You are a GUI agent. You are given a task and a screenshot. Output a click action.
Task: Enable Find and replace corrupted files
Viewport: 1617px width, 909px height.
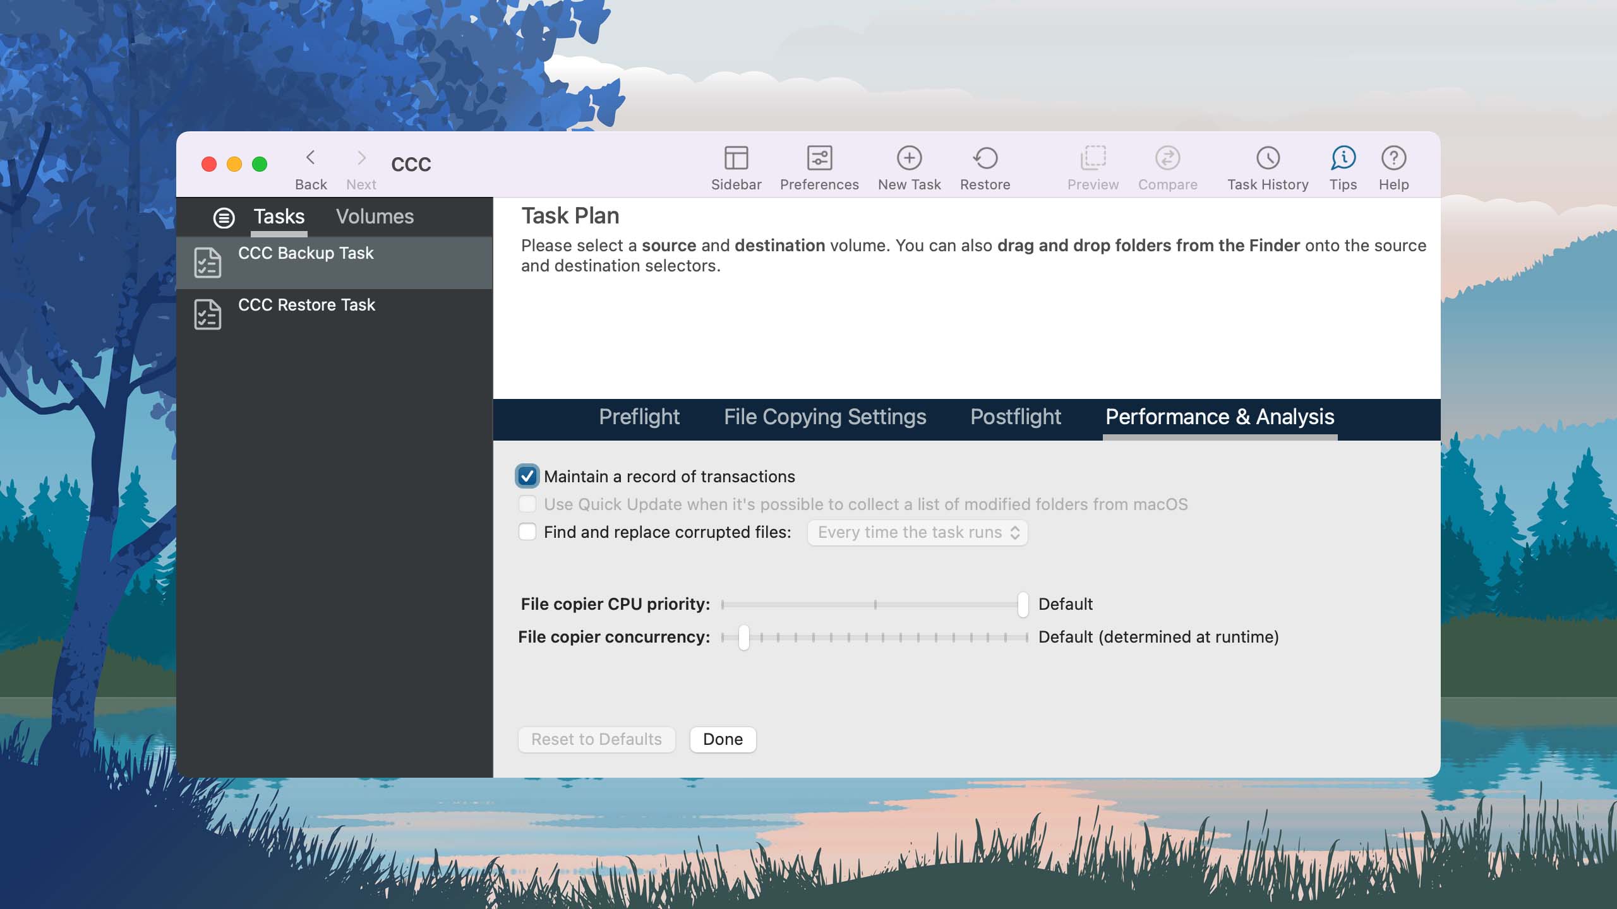point(527,532)
